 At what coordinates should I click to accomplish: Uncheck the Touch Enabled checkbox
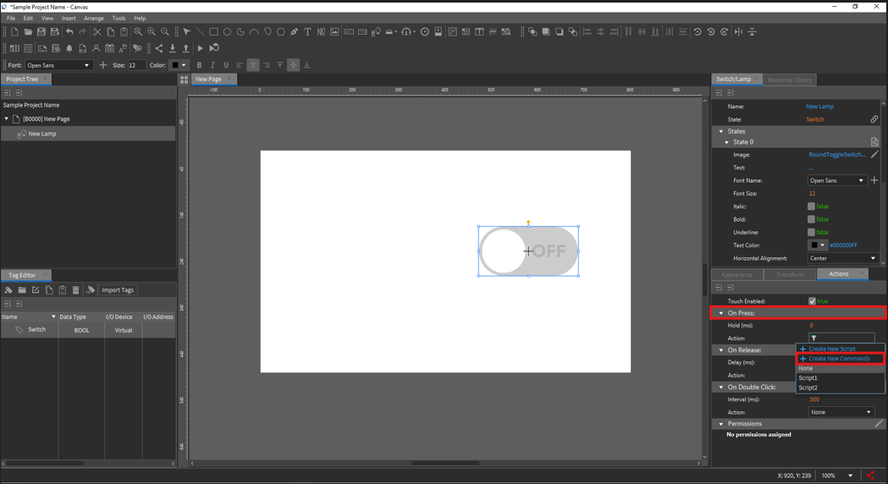coord(812,301)
